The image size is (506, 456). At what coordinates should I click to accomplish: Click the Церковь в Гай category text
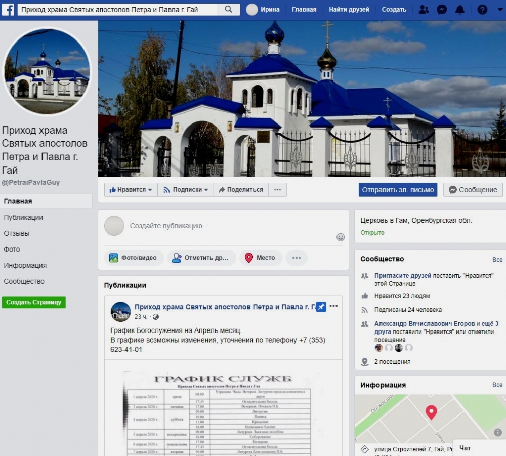[x=416, y=221]
